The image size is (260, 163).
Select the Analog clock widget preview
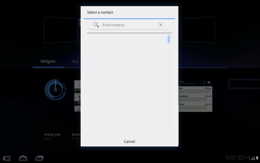click(55, 90)
